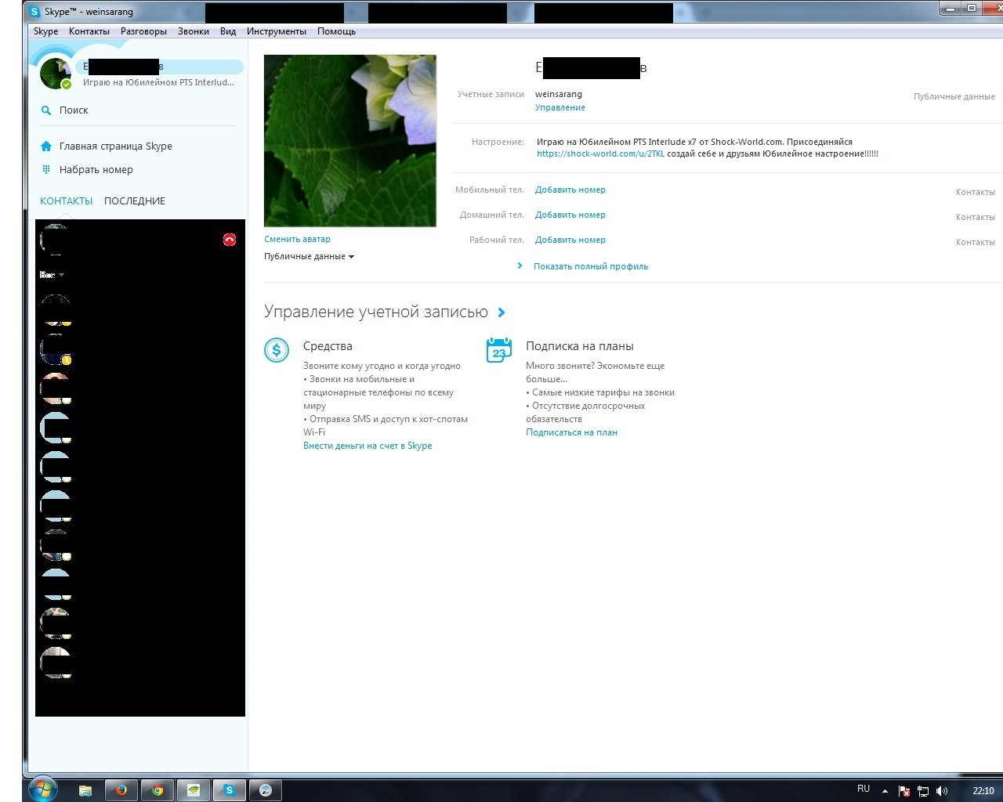Click the large hydrangea profile avatar

(x=350, y=141)
